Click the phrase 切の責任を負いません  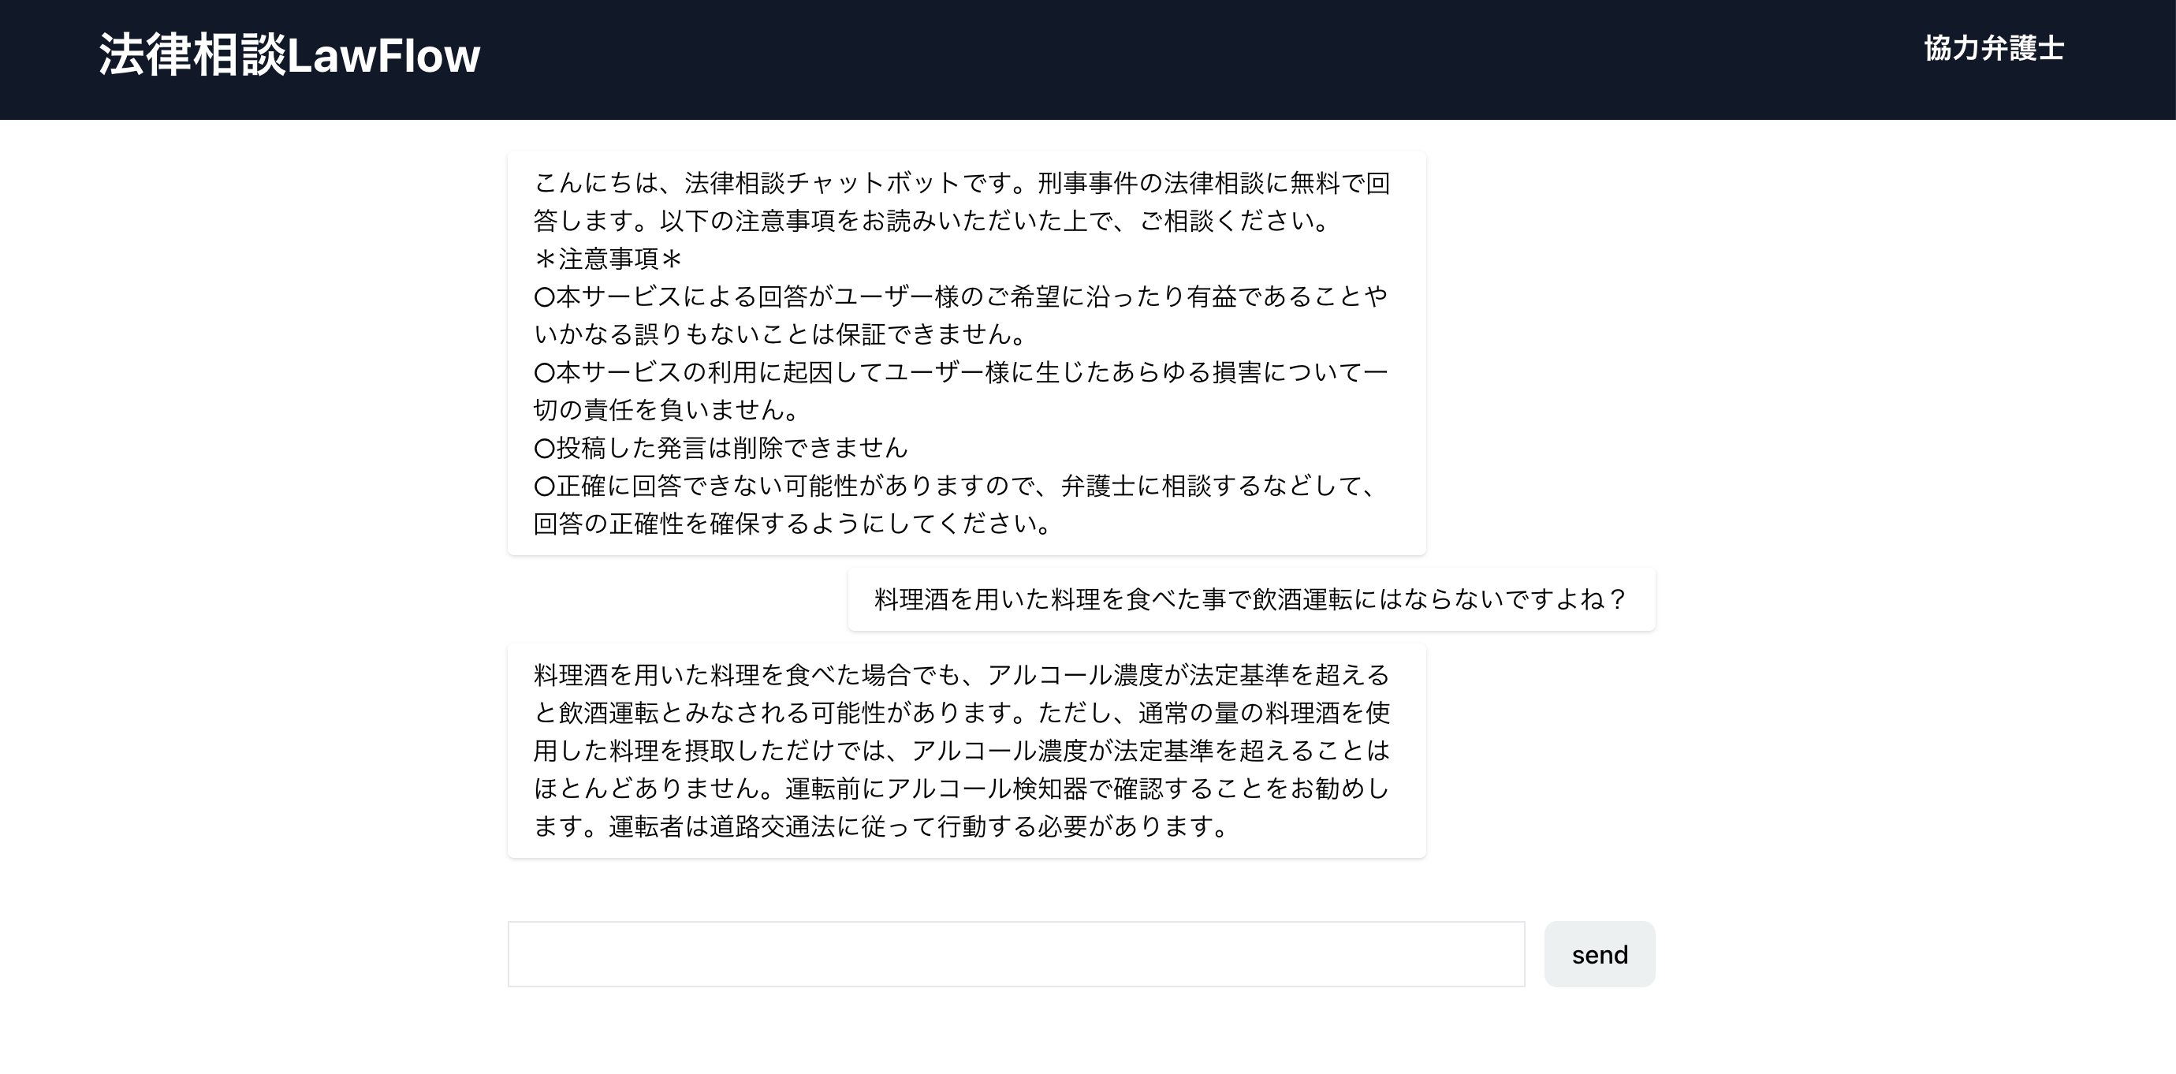click(665, 411)
